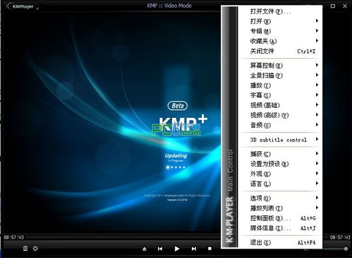Screen dimensions: 352x258
Task: Close the KMPlayer window
Action: (x=345, y=6)
